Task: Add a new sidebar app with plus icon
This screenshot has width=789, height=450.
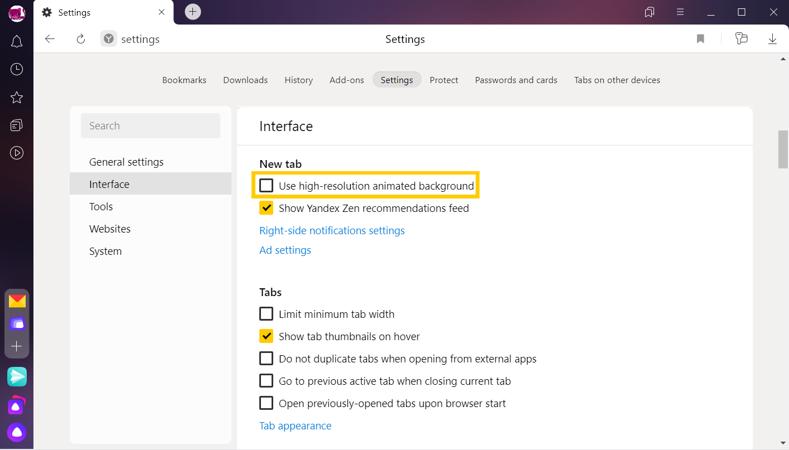Action: [x=17, y=346]
